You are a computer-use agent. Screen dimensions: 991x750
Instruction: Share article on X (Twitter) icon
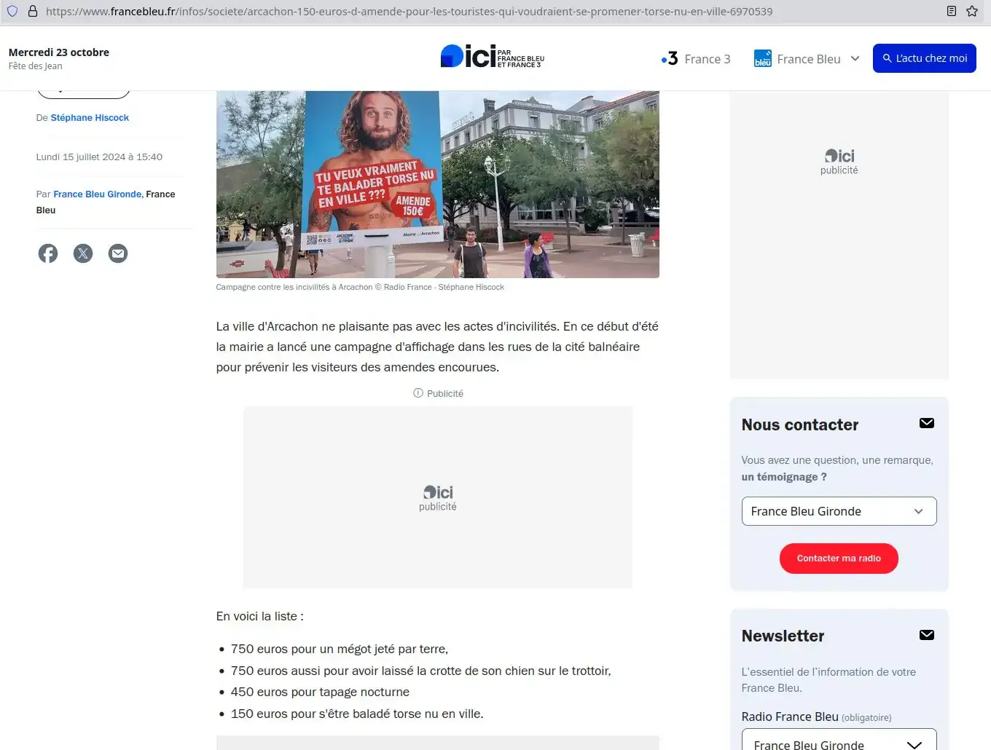pyautogui.click(x=83, y=253)
